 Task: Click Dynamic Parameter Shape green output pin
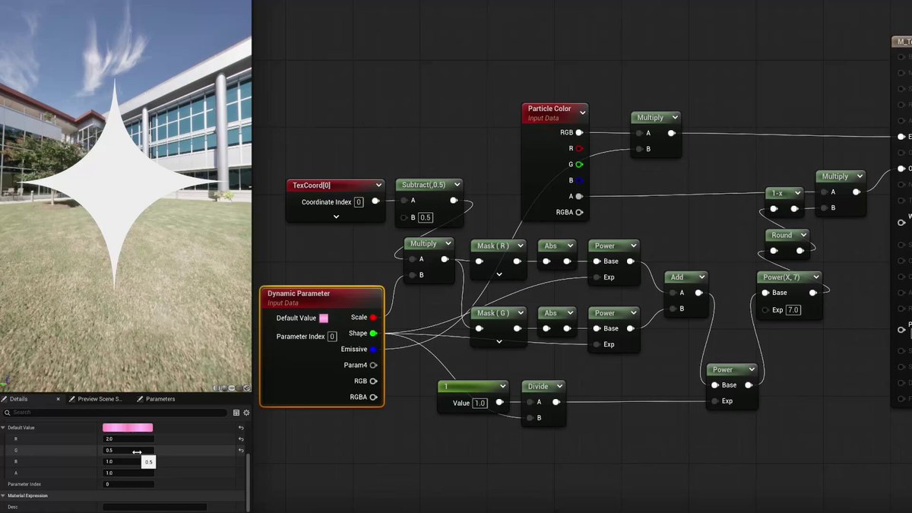(373, 334)
